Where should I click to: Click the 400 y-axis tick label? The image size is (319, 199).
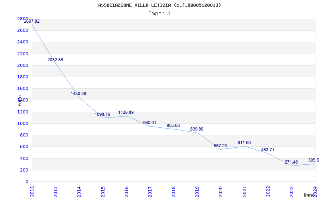[24, 158]
